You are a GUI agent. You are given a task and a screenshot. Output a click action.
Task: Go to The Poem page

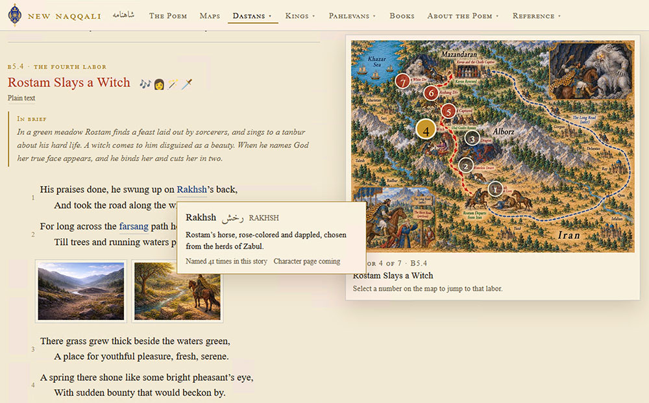tap(168, 16)
